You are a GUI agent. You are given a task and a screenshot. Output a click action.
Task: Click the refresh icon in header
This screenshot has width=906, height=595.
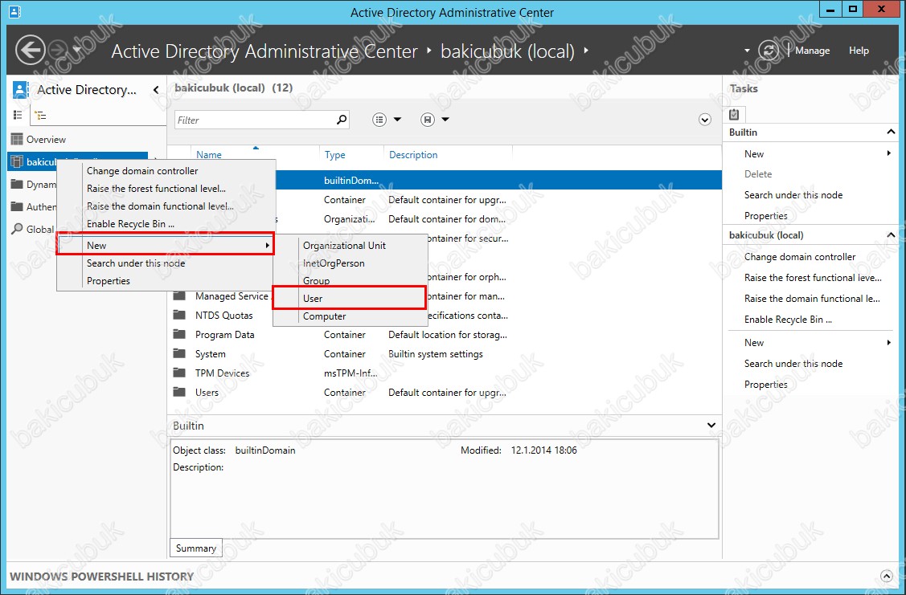769,51
